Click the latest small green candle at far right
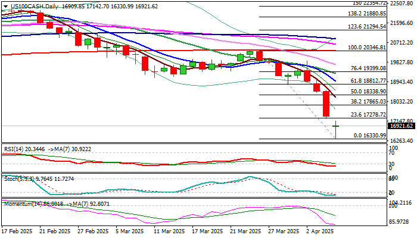 coord(336,126)
